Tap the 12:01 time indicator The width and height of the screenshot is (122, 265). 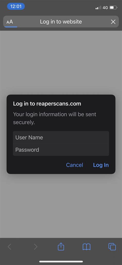coord(16,6)
